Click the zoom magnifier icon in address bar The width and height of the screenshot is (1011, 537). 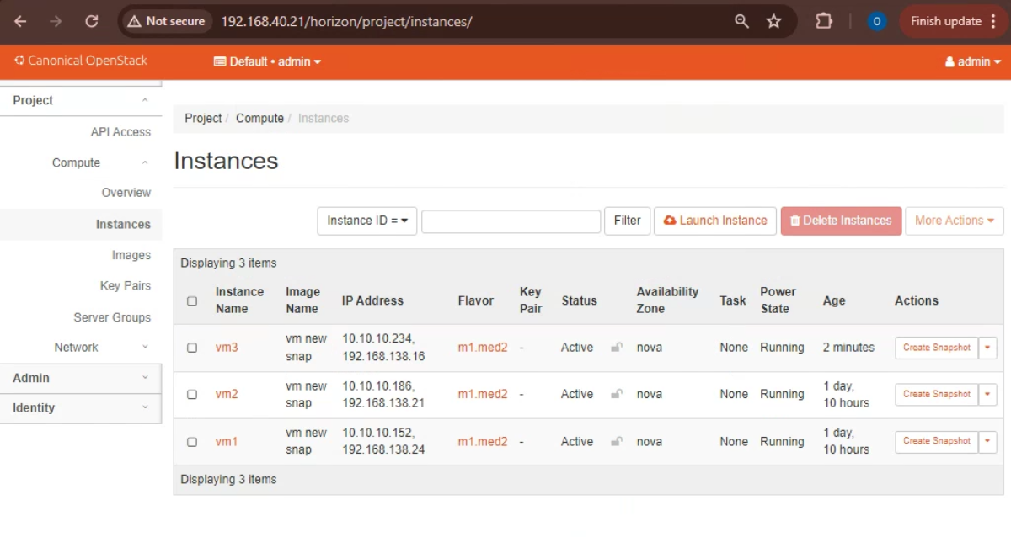pos(741,21)
